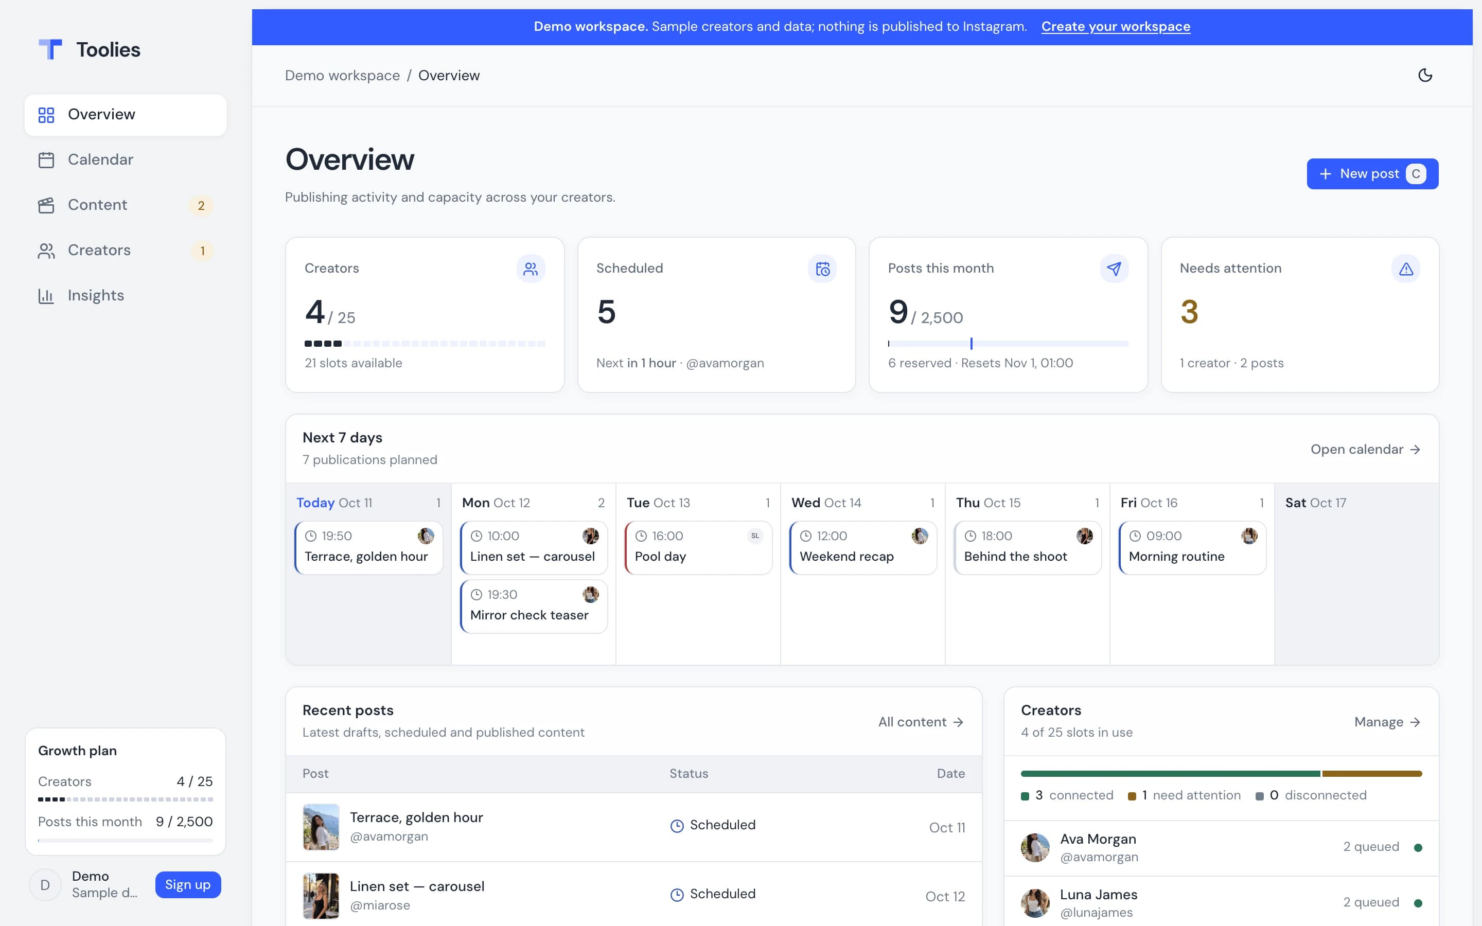Click the New post button
The image size is (1482, 926).
click(1372, 174)
